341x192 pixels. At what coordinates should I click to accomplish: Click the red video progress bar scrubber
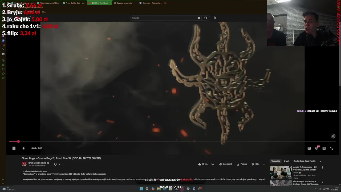coord(18,141)
